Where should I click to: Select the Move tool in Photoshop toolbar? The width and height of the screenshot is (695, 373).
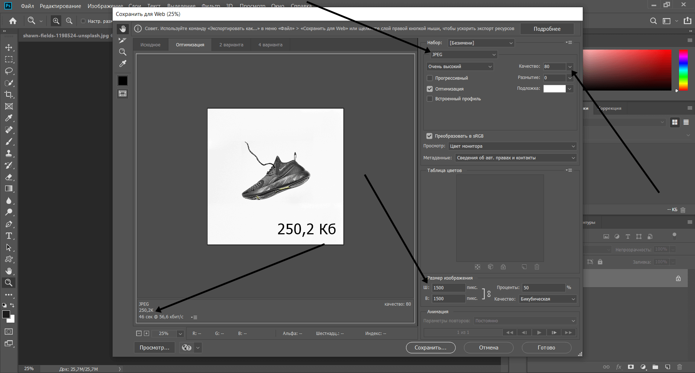click(9, 47)
